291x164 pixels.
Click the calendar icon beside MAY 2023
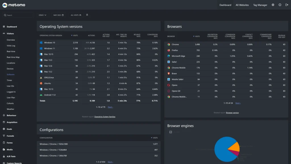[x=63, y=15]
